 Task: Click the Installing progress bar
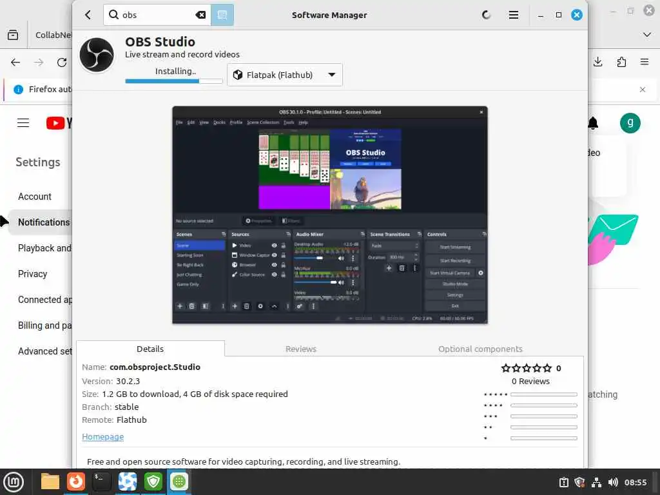pyautogui.click(x=174, y=81)
